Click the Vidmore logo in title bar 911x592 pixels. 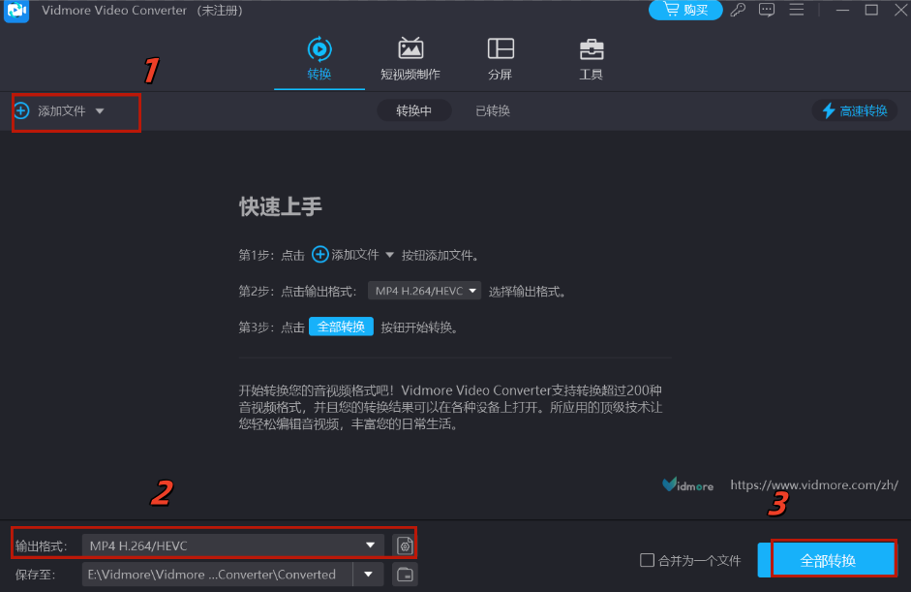[15, 10]
